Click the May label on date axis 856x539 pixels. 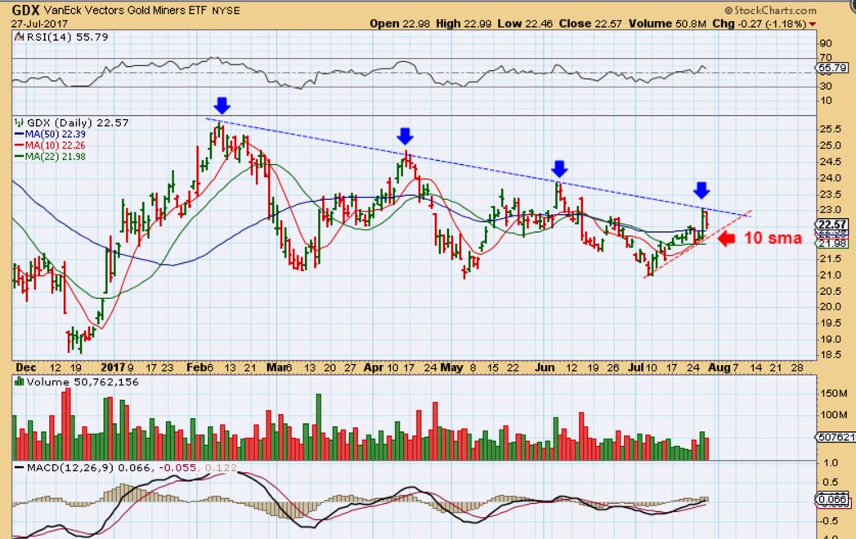(x=451, y=367)
